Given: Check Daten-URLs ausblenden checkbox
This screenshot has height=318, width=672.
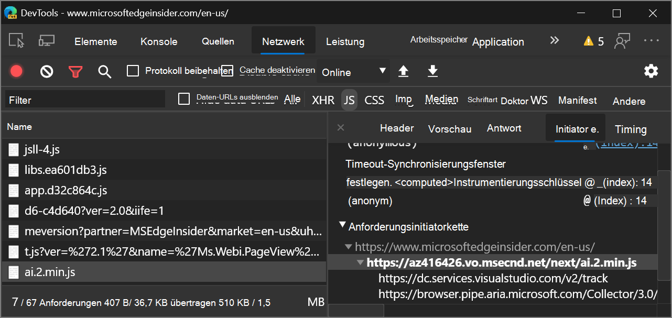Looking at the screenshot, I should pyautogui.click(x=184, y=98).
